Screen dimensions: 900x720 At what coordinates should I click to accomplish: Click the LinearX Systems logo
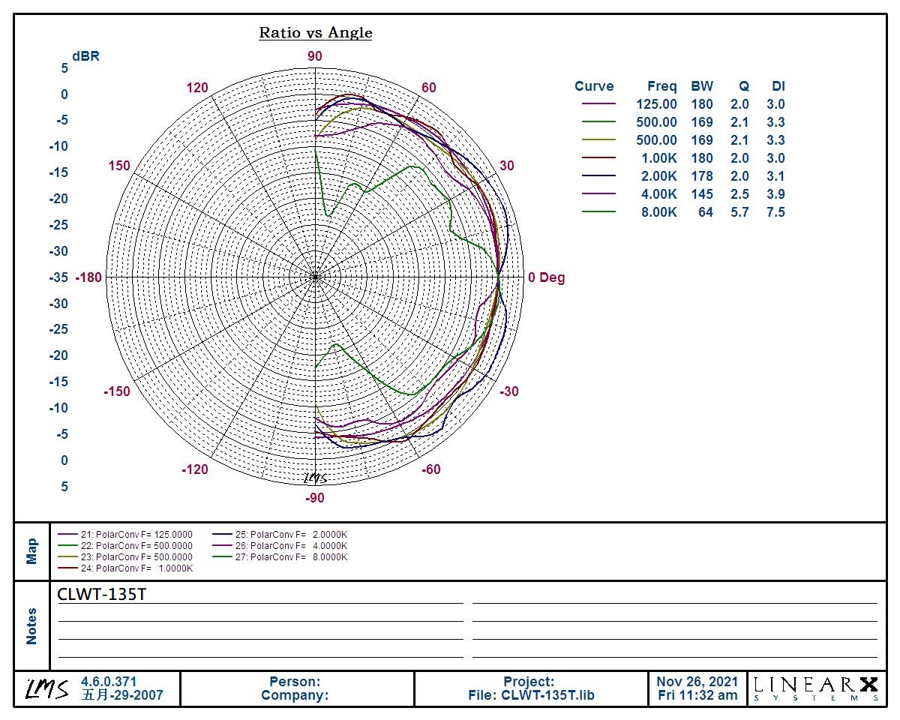[x=816, y=688]
